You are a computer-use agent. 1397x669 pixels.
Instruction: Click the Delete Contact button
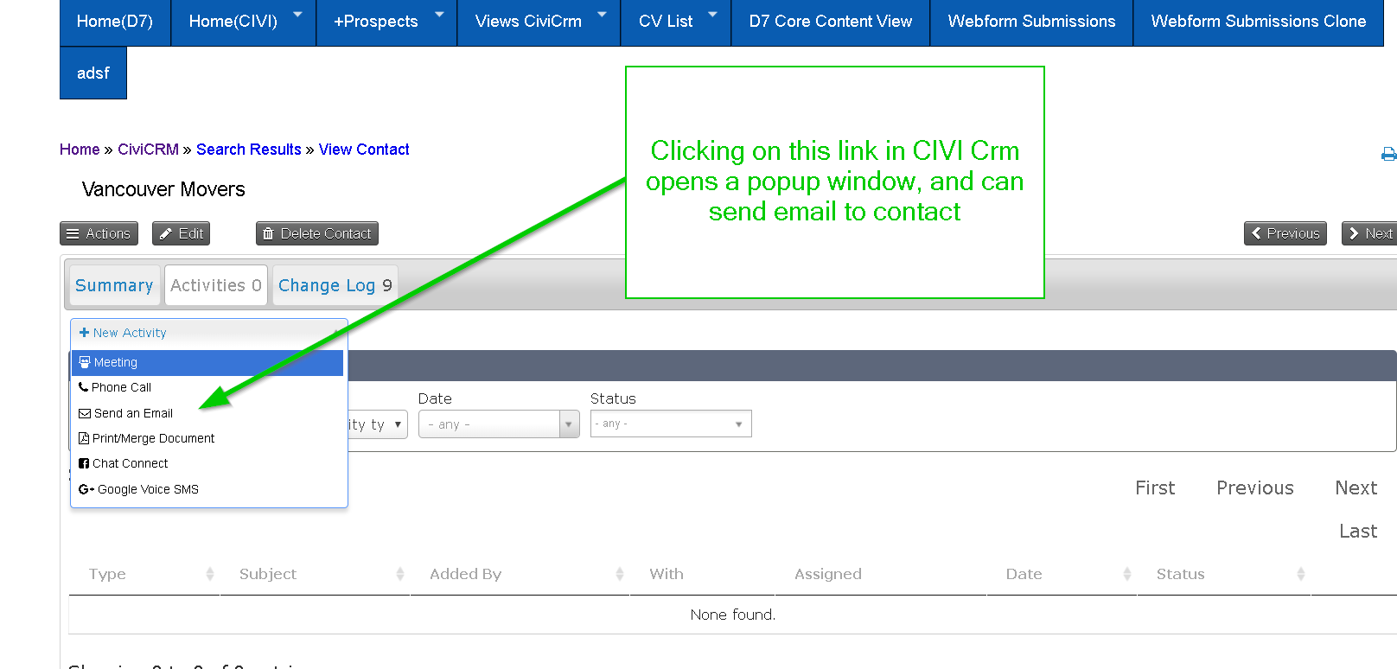[x=317, y=233]
